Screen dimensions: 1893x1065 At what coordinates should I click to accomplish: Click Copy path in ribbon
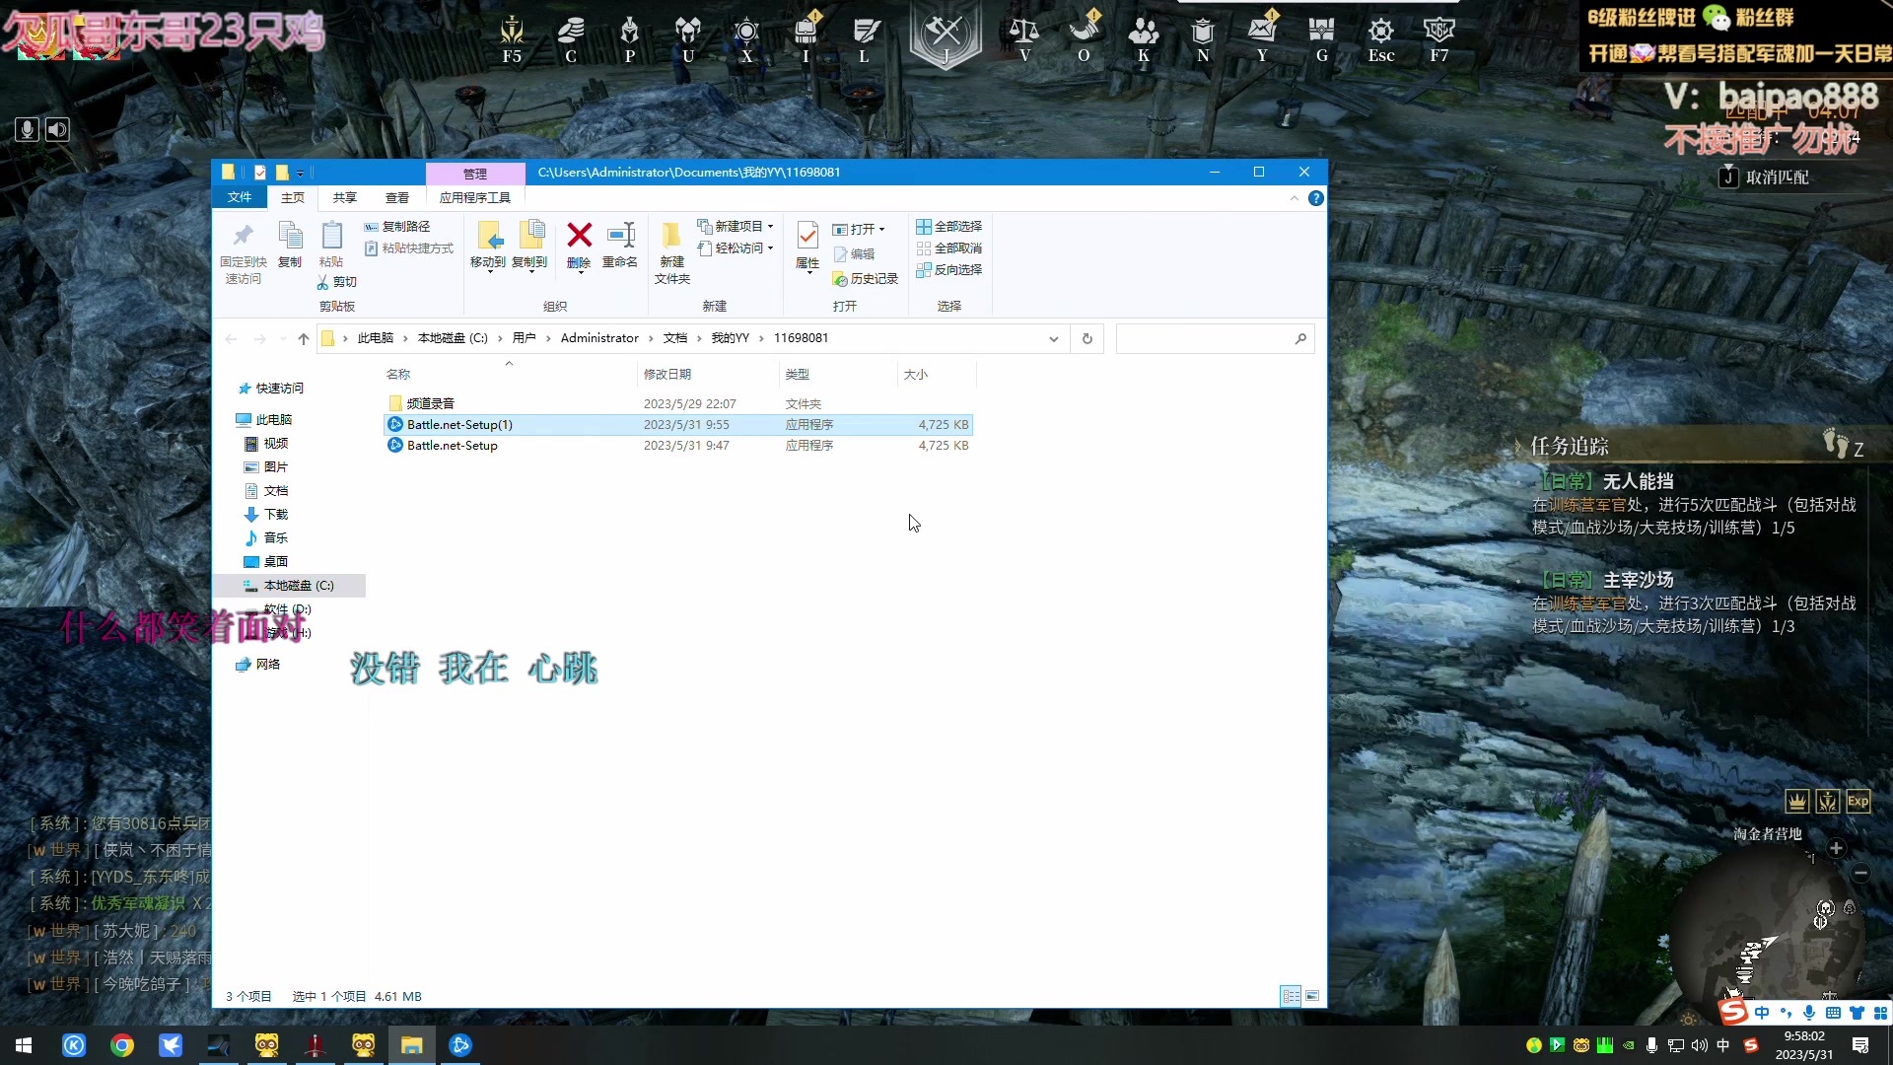point(397,227)
